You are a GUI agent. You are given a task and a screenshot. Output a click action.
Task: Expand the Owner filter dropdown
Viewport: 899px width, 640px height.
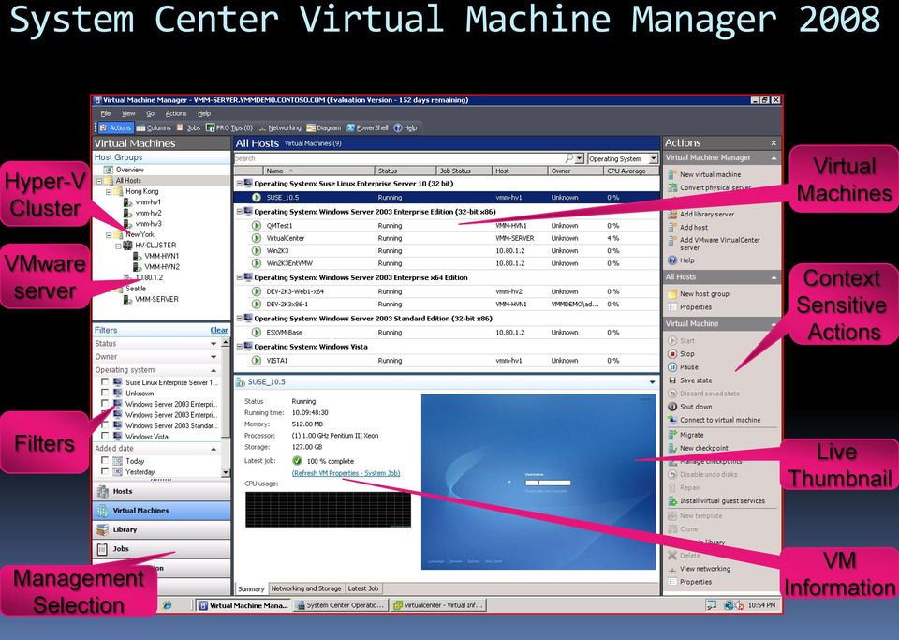point(214,357)
